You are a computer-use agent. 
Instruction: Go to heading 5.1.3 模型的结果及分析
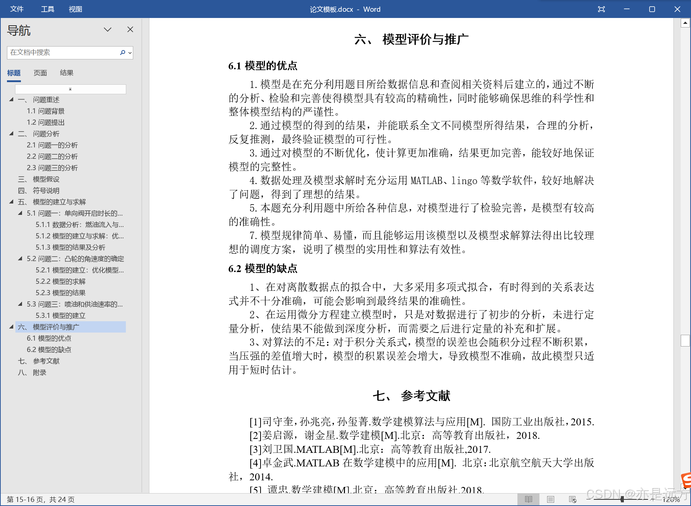(70, 247)
